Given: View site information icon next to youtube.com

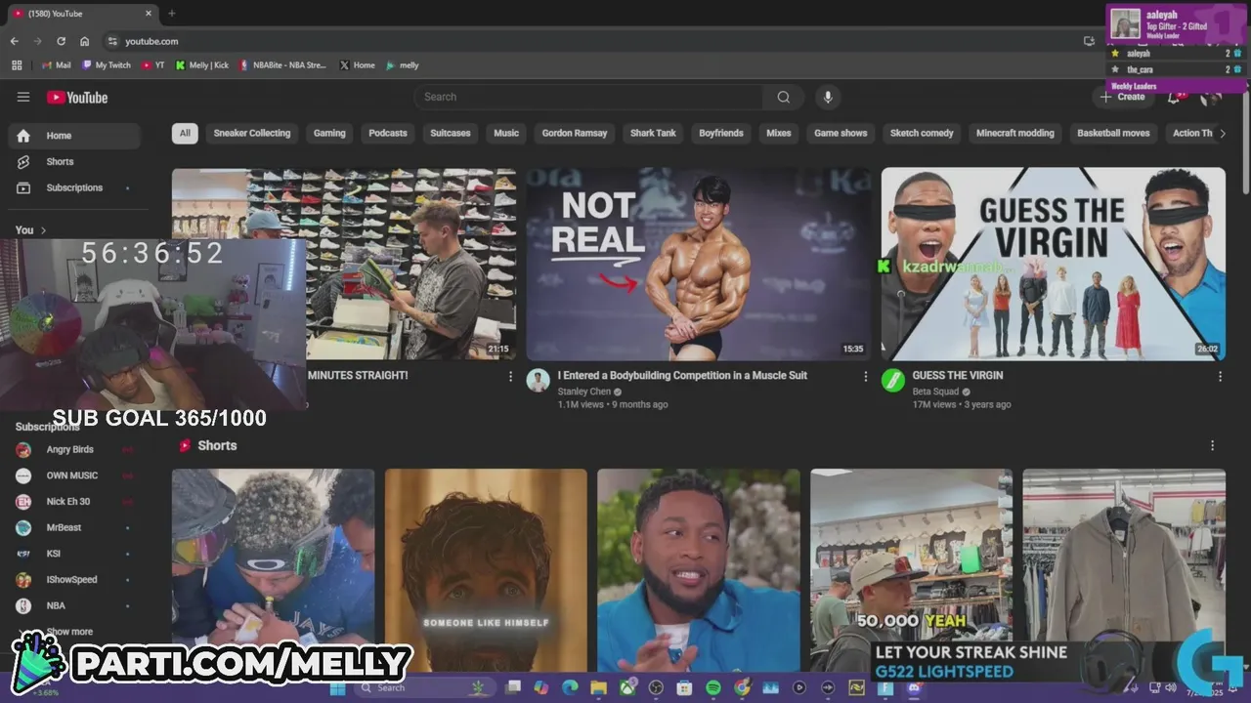Looking at the screenshot, I should 112,41.
